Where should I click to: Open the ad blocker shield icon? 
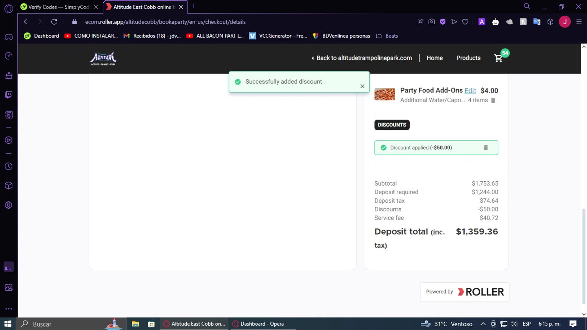(x=443, y=22)
